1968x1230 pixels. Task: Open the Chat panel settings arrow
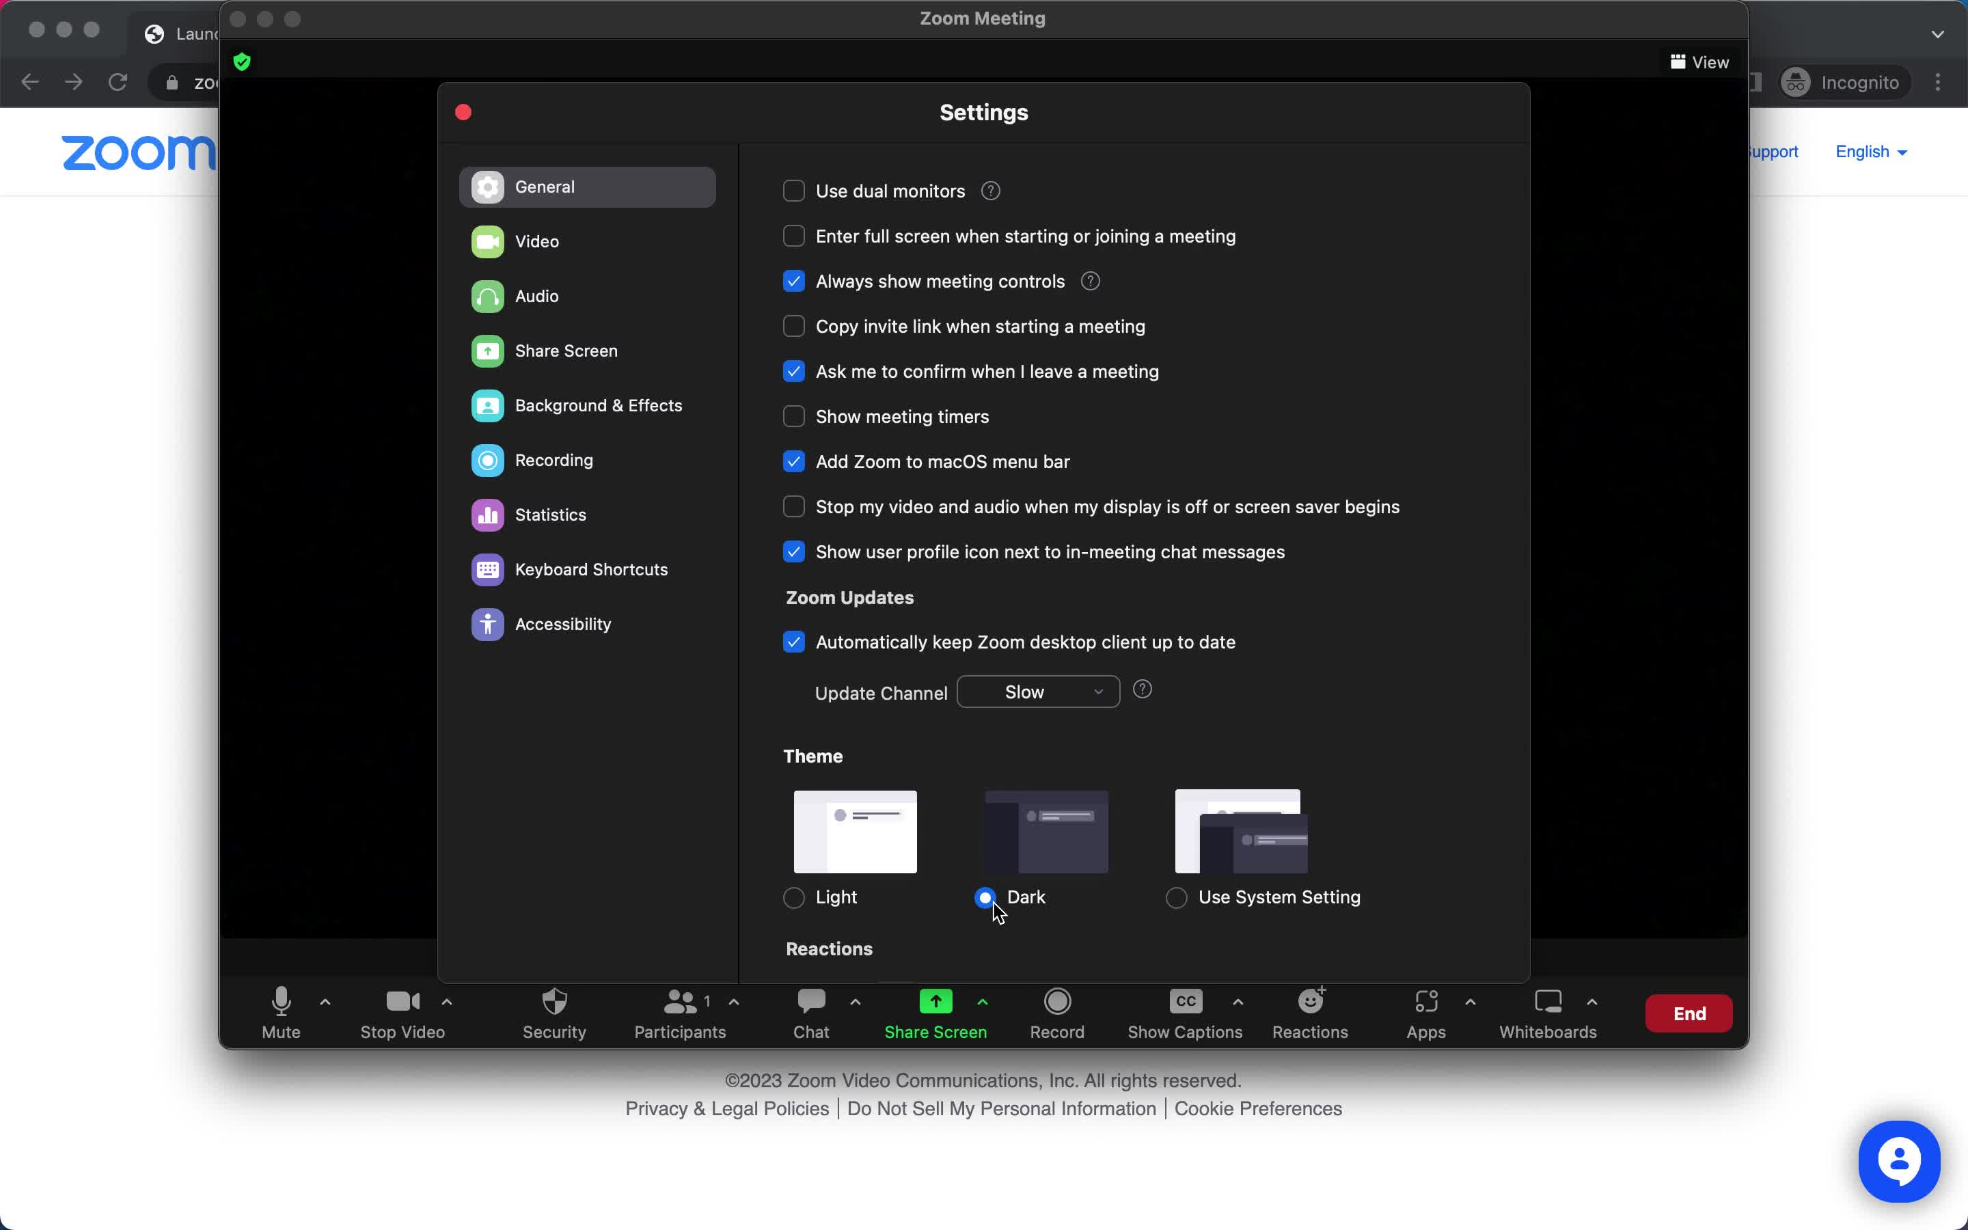[856, 1002]
